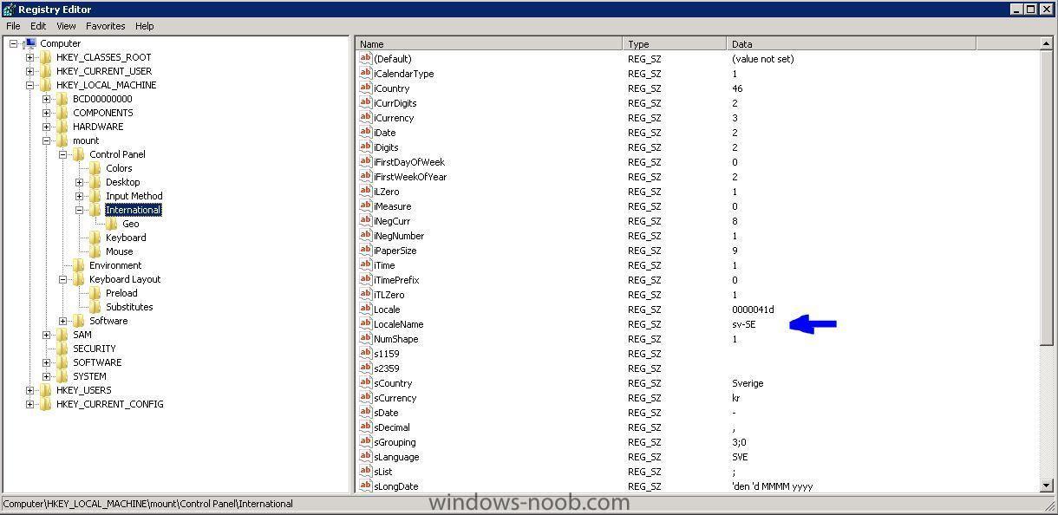Screen dimensions: 1058x515
Task: Click the folder icon of Colors key
Action: point(95,168)
